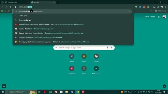Start voice search with microphone icon
Screen dimensions: 168x94
(x=107, y=48)
